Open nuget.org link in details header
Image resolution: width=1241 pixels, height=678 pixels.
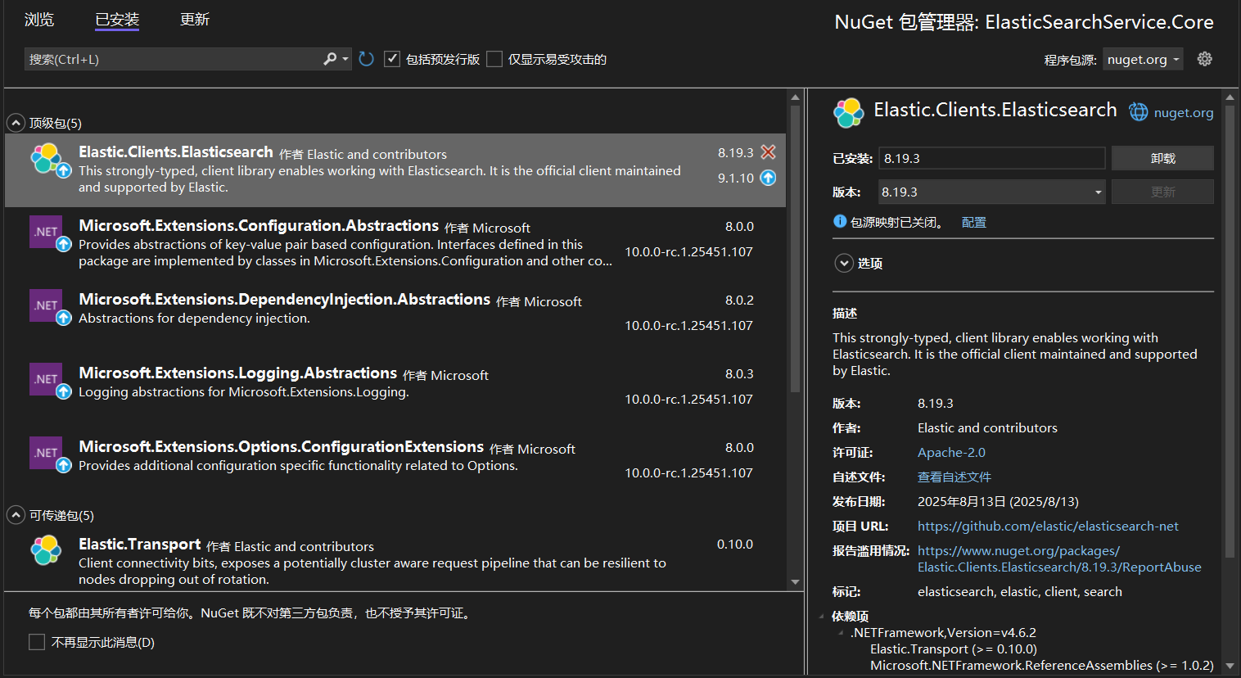(1184, 113)
